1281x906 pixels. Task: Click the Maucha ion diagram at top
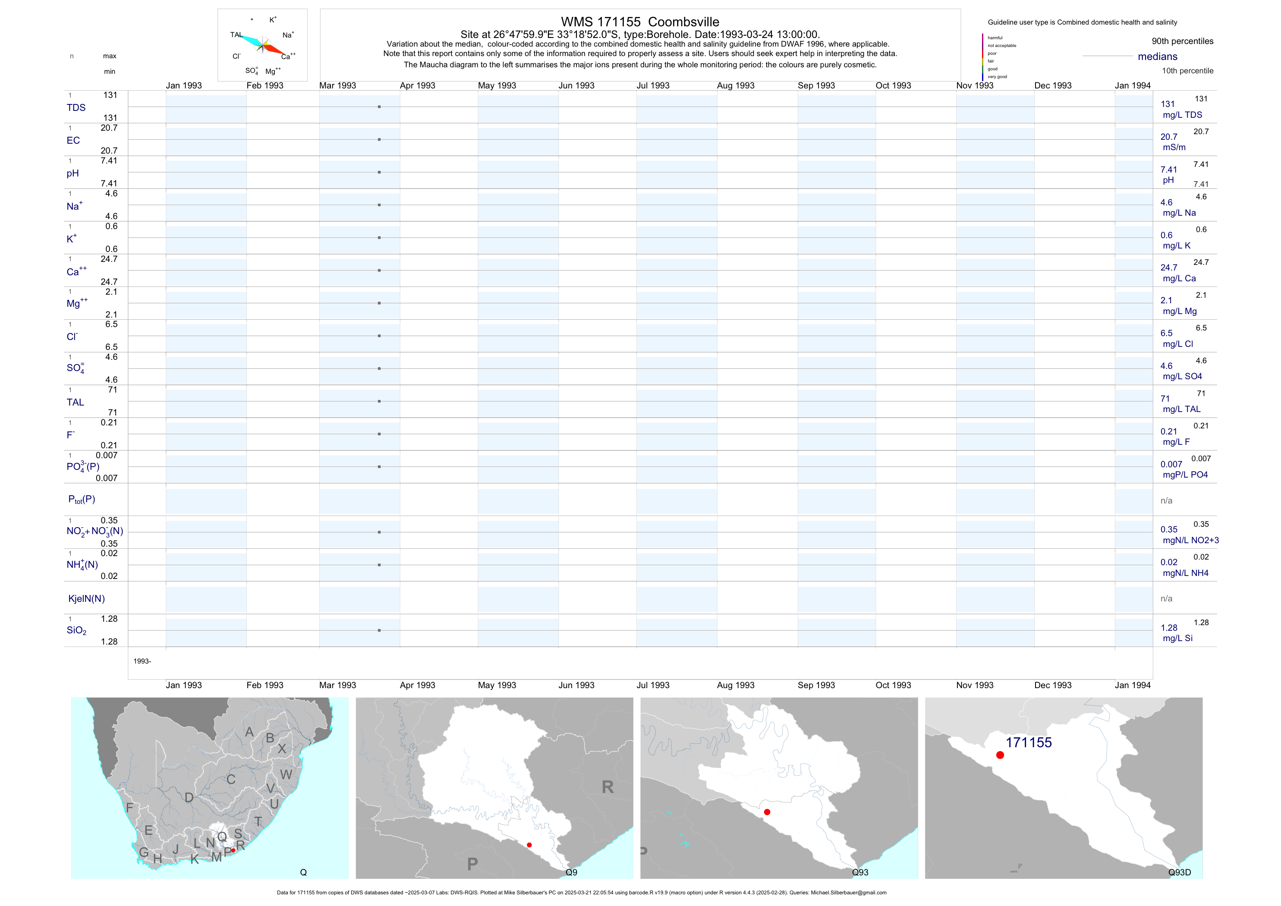[x=262, y=45]
